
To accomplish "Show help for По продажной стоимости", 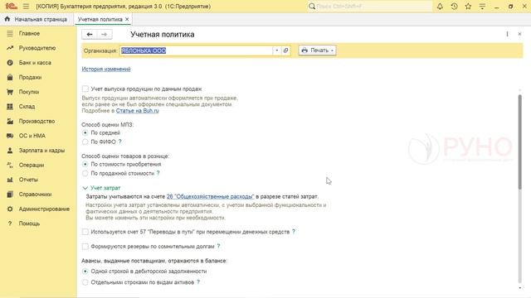I will 158,173.
